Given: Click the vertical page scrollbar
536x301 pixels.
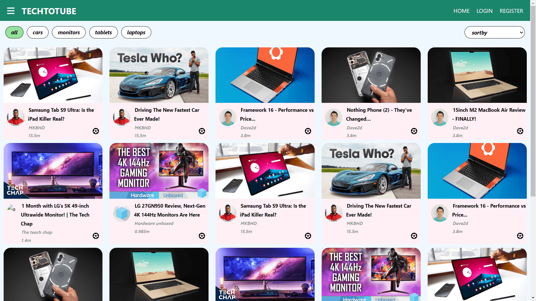Looking at the screenshot, I should 533,101.
